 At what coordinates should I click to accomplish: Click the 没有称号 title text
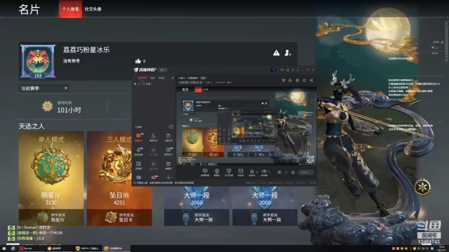pos(72,61)
